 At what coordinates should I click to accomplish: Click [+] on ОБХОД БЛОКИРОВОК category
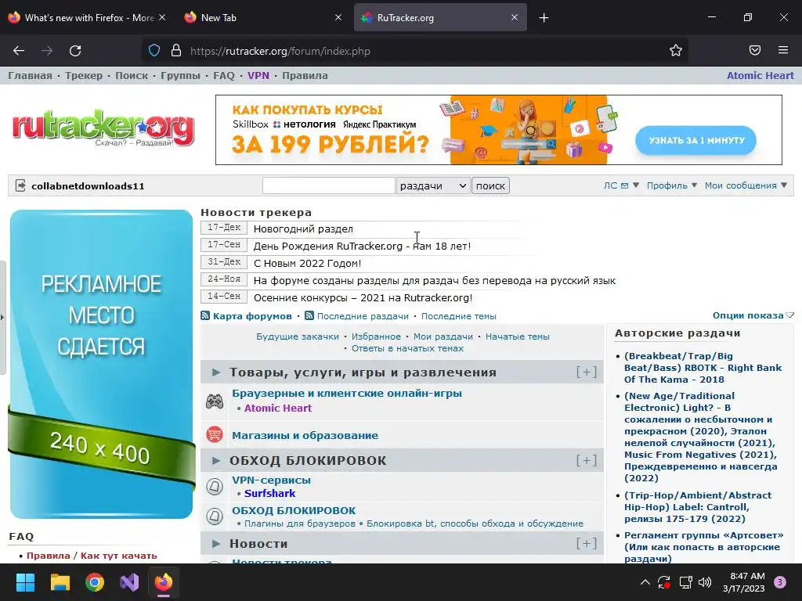(586, 460)
